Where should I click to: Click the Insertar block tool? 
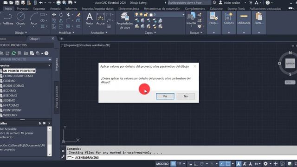(x=191, y=19)
